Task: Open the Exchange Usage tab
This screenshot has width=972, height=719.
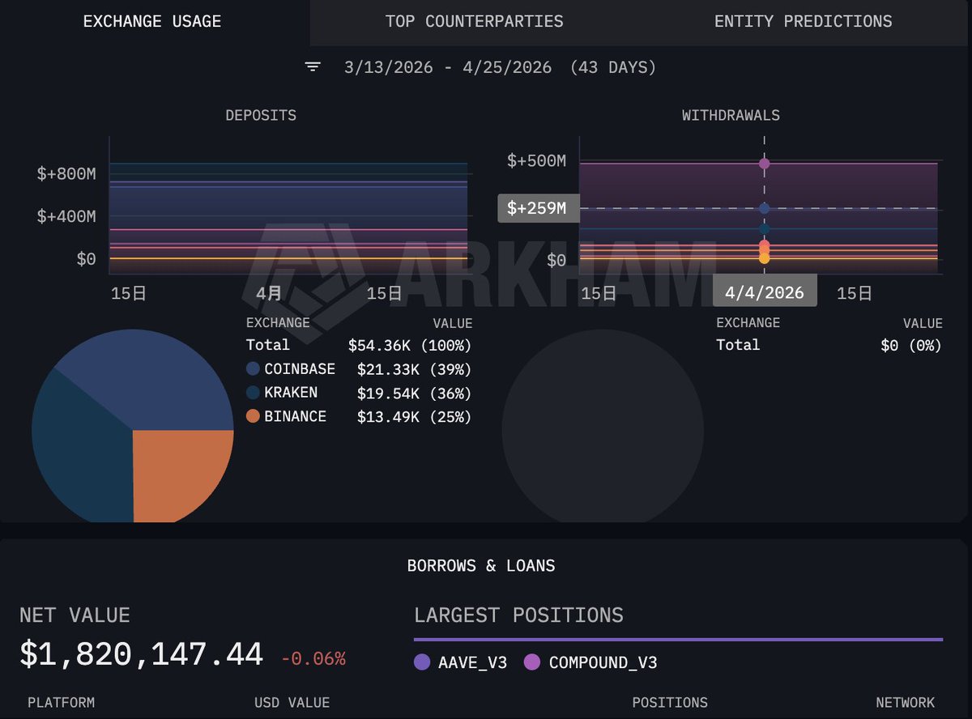Action: pyautogui.click(x=152, y=22)
